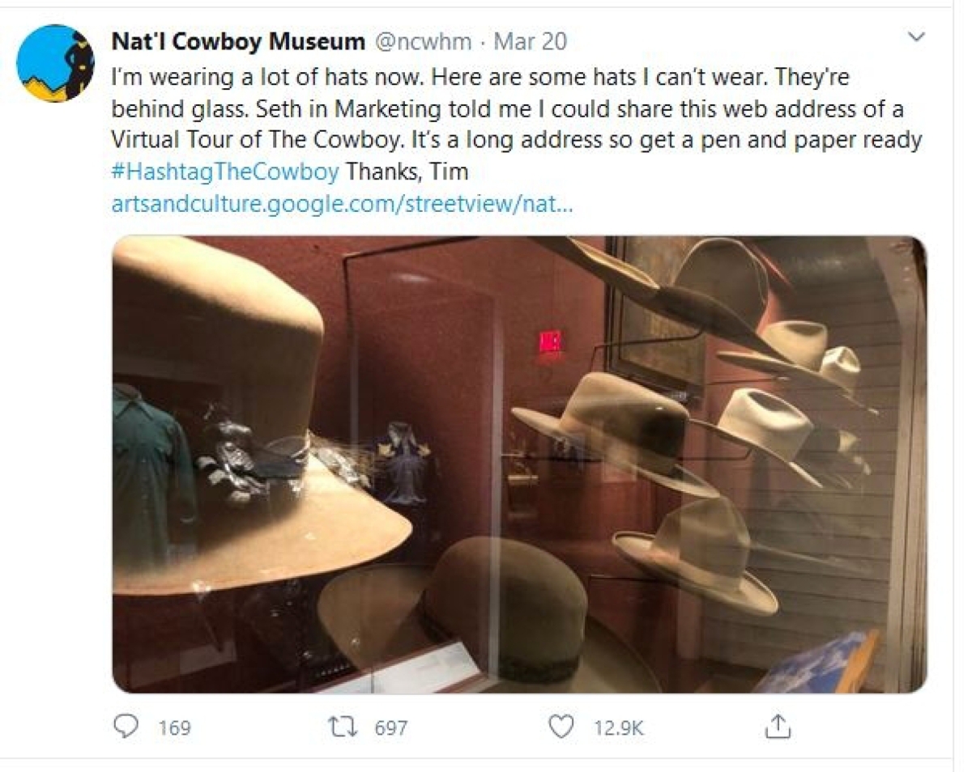Open the #HashtagTheCowboy hashtag
Viewport: 972px width, 772px height.
click(227, 172)
